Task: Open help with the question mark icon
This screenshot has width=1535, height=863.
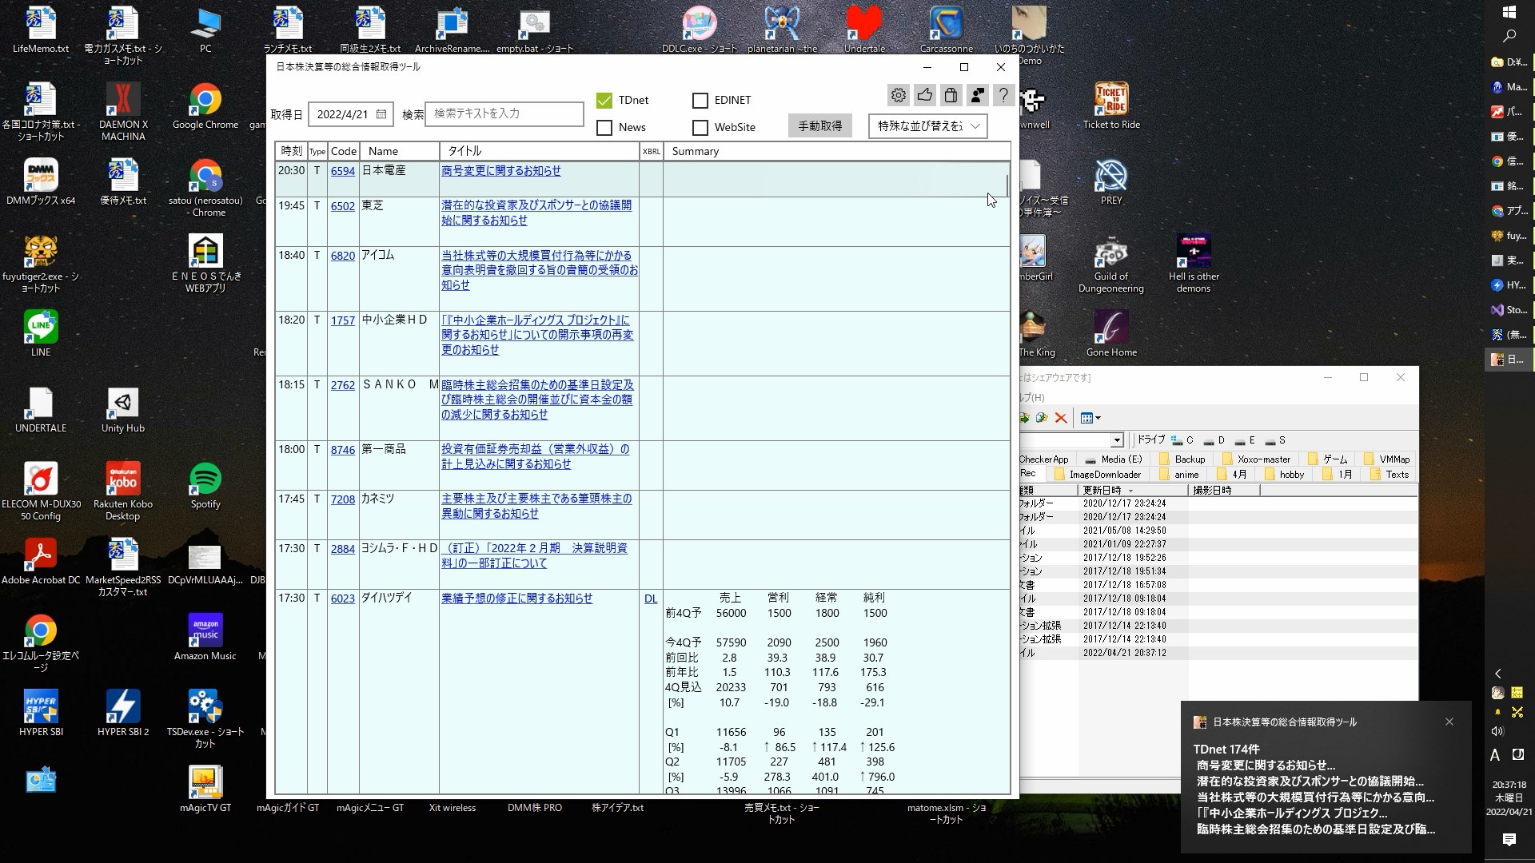Action: click(x=1003, y=96)
